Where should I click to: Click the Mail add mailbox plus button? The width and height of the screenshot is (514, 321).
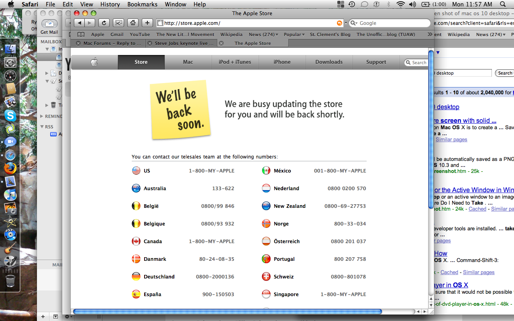43,317
